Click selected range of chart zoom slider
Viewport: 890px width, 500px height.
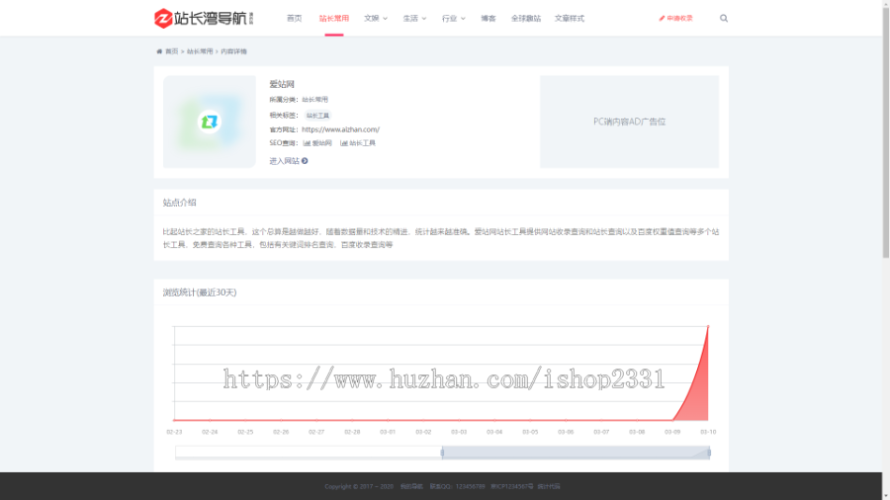point(576,453)
